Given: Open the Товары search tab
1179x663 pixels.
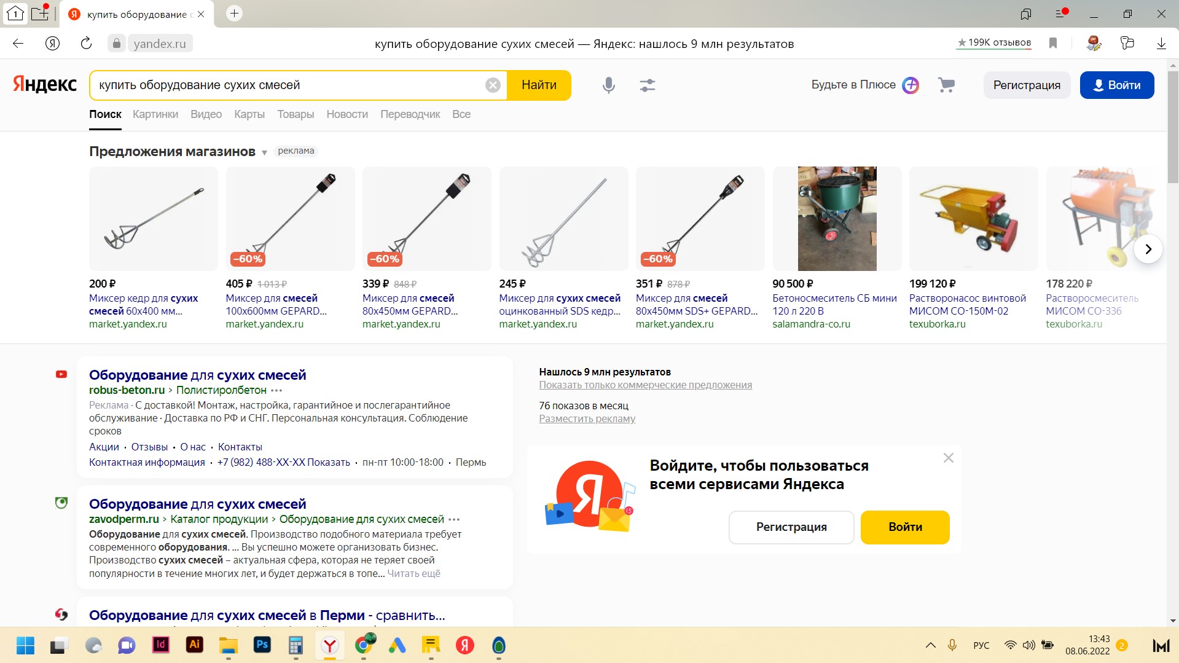Looking at the screenshot, I should click(296, 114).
